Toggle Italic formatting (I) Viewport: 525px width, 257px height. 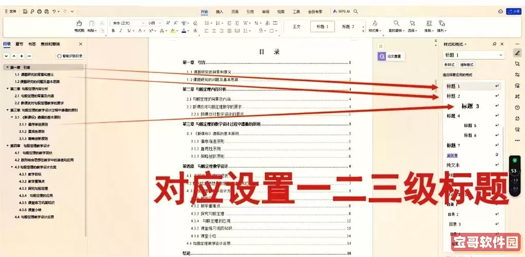click(121, 30)
